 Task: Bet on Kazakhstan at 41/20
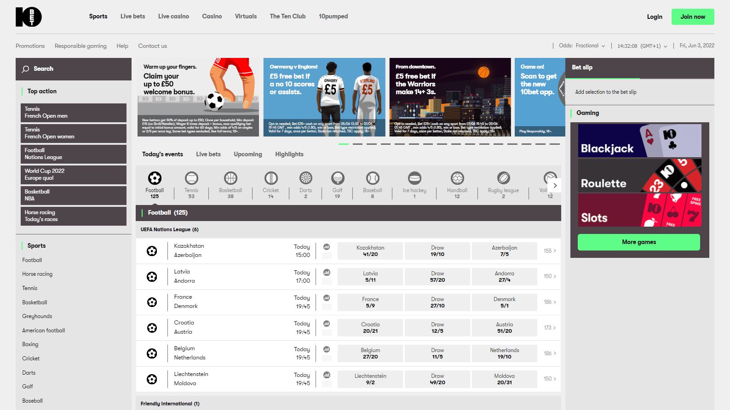click(x=370, y=251)
